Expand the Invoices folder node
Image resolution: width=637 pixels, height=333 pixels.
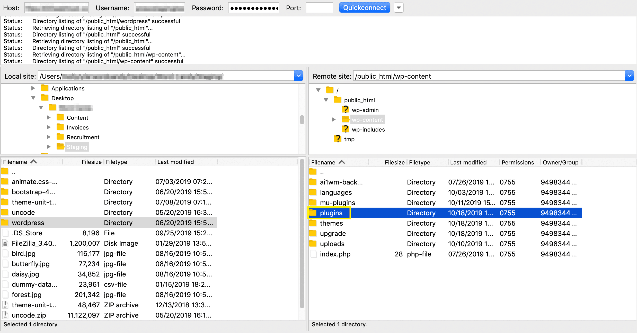(48, 127)
